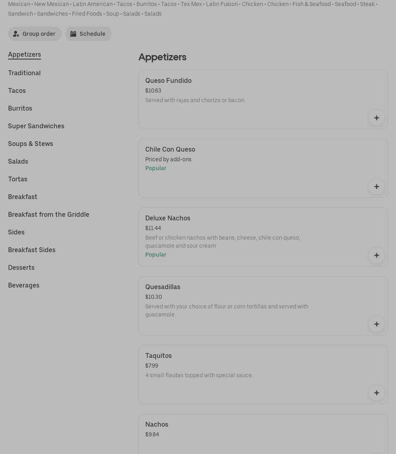Jump to the Tacos menu section
Viewport: 396px width, 454px height.
point(17,91)
